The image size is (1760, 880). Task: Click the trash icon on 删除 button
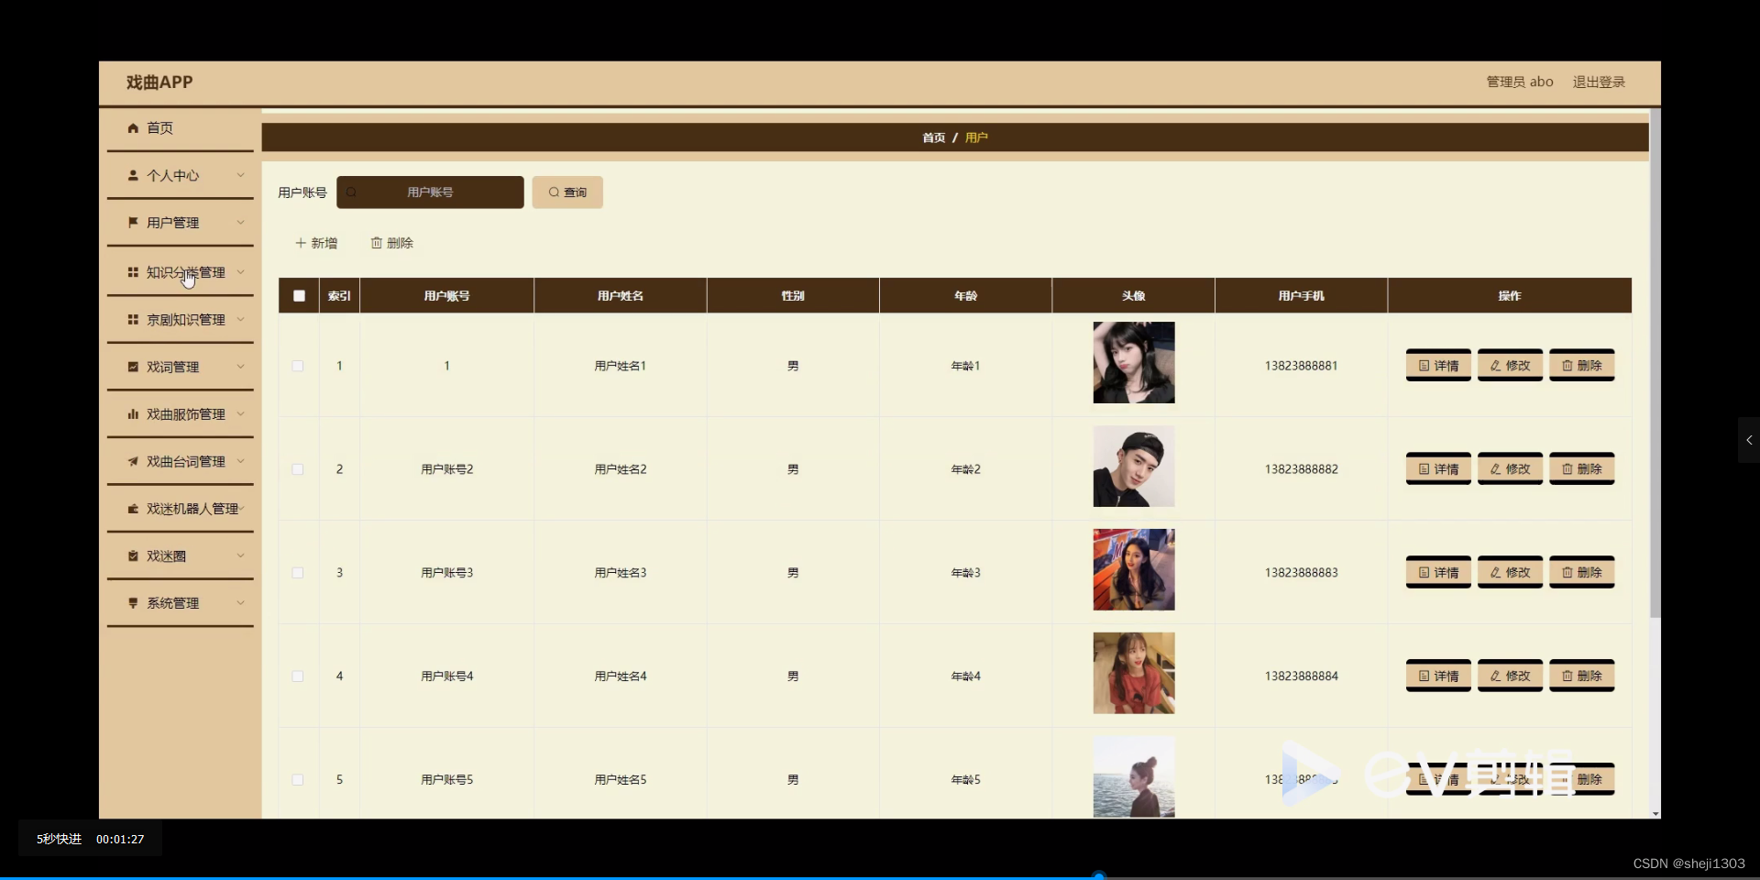377,243
